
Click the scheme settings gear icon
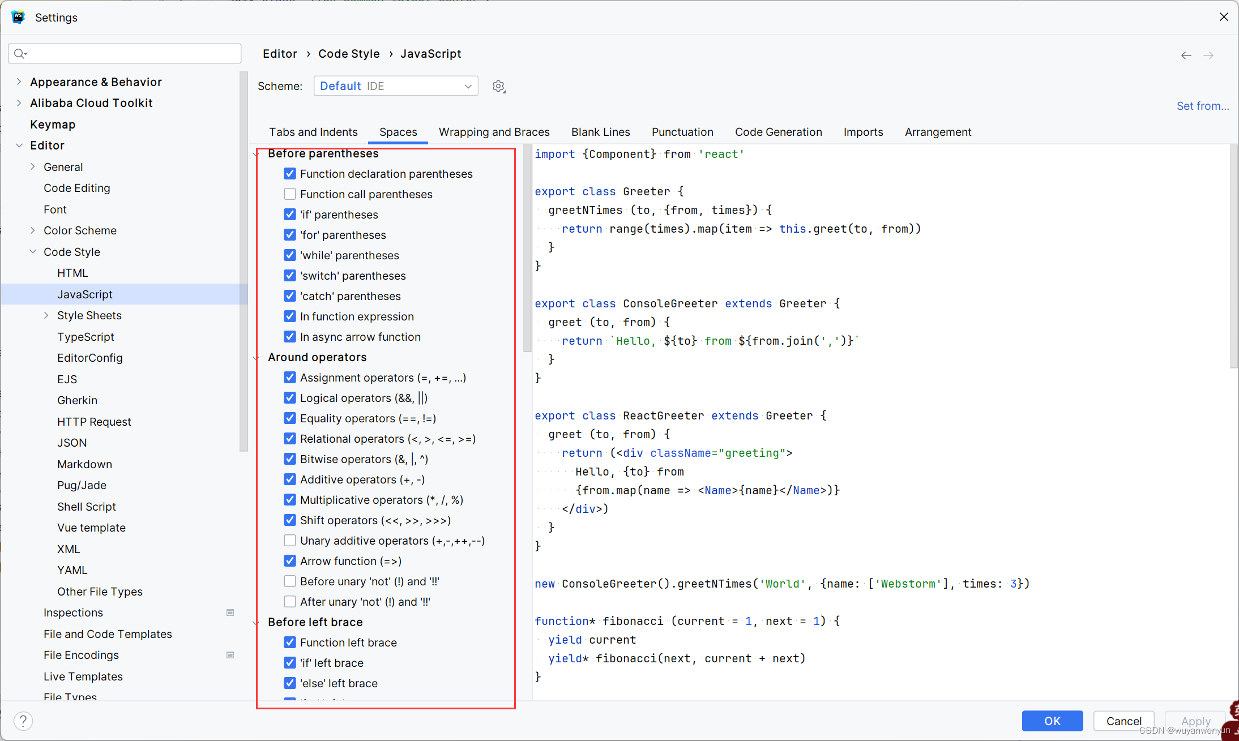[x=498, y=86]
